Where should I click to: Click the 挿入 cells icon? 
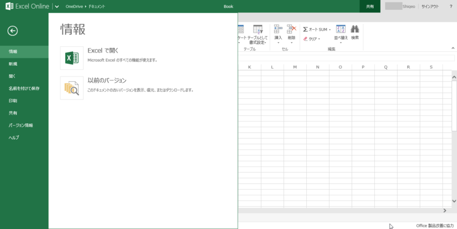click(278, 29)
